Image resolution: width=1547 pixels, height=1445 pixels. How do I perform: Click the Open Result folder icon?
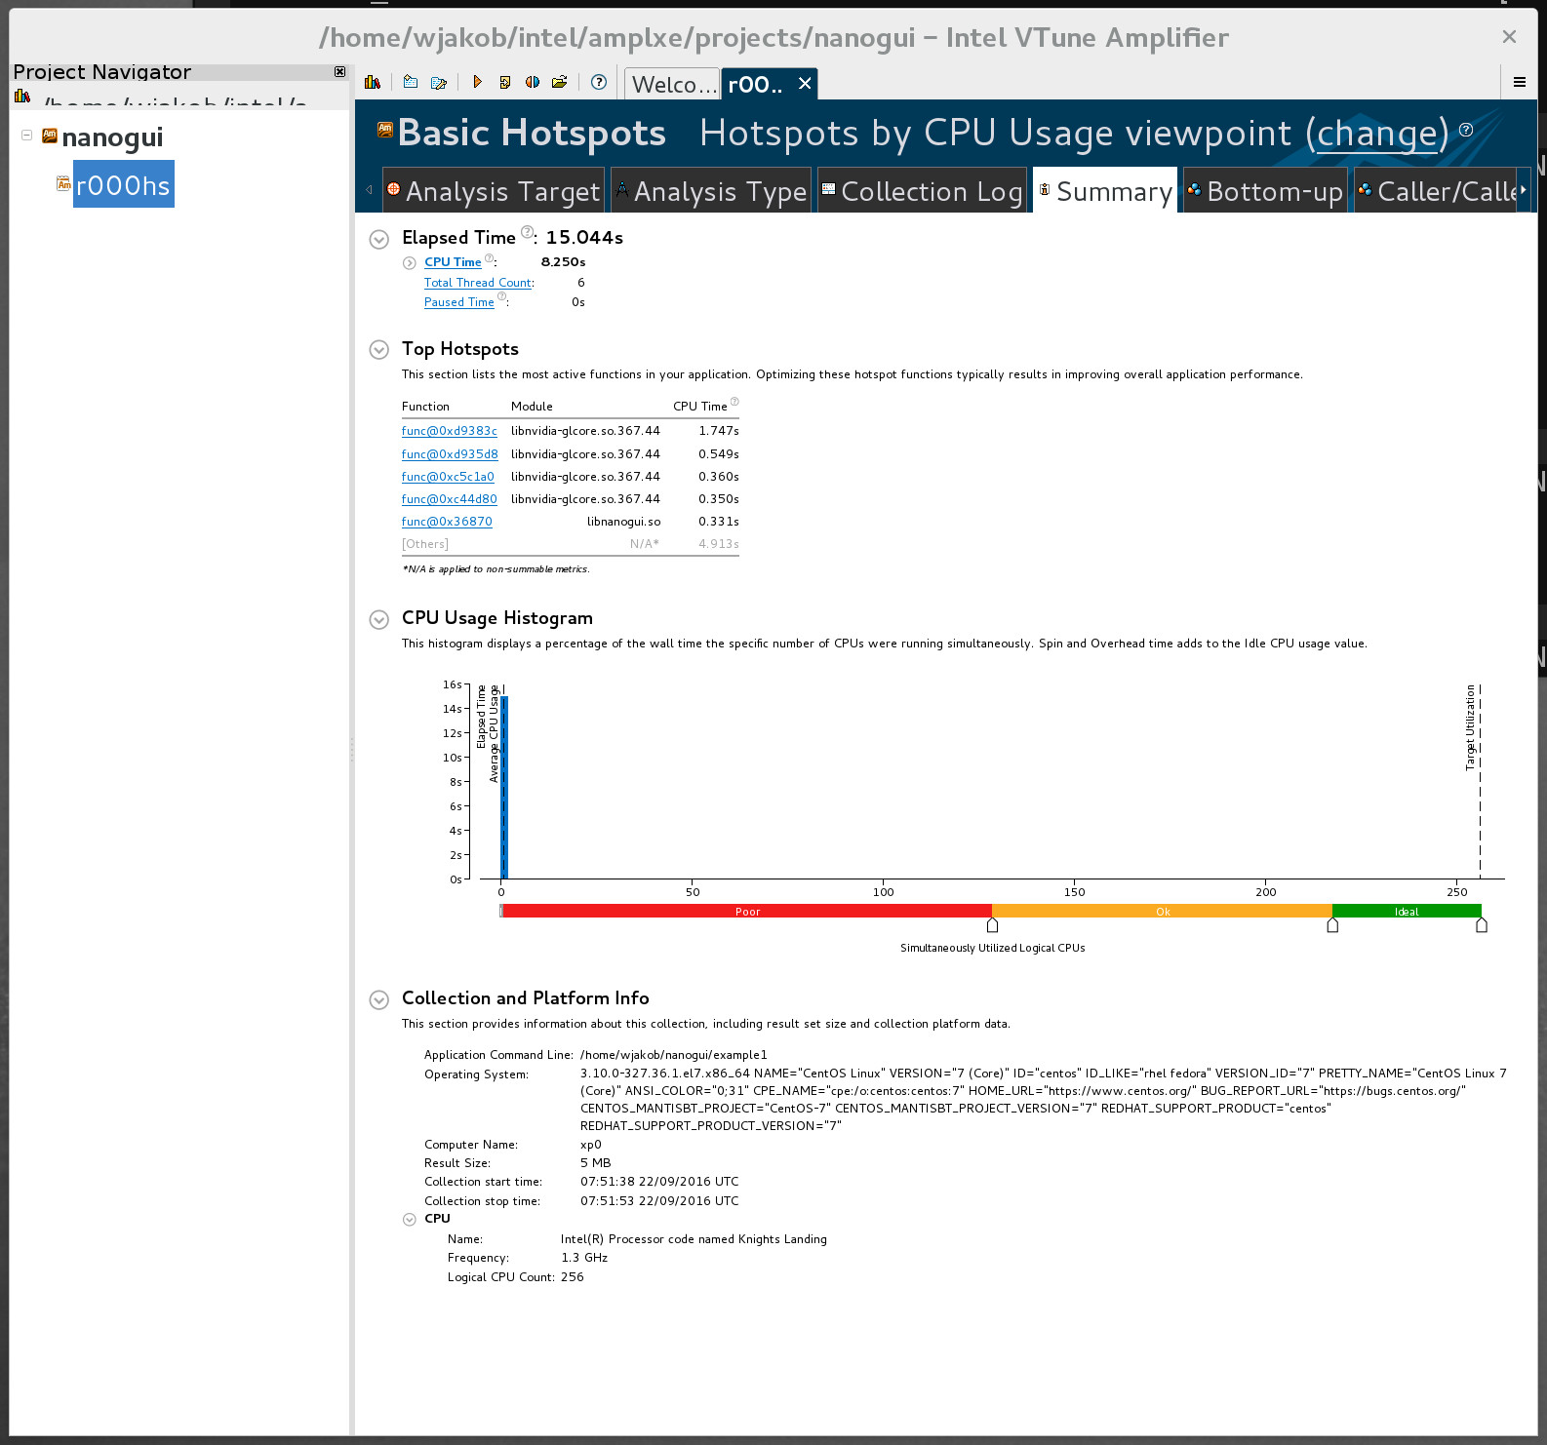[559, 83]
